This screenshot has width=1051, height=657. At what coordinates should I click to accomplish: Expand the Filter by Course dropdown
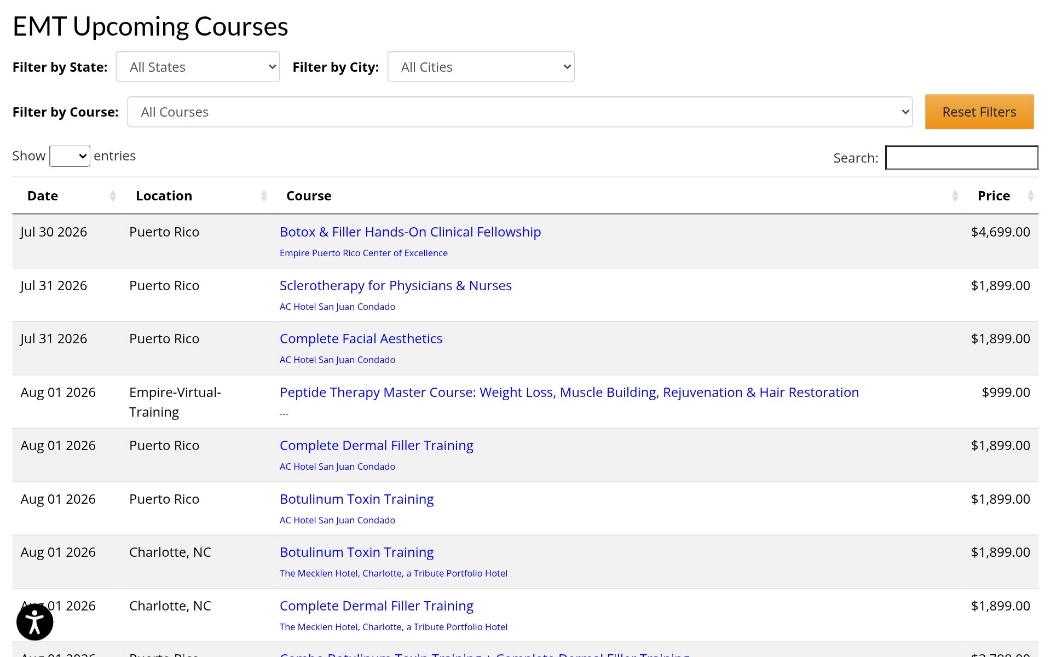pos(519,112)
